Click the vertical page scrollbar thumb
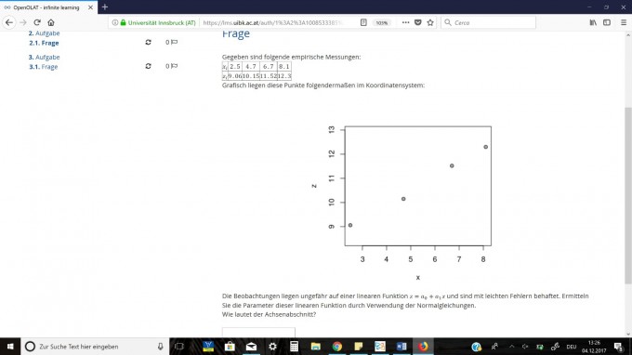The width and height of the screenshot is (632, 355). 628,195
